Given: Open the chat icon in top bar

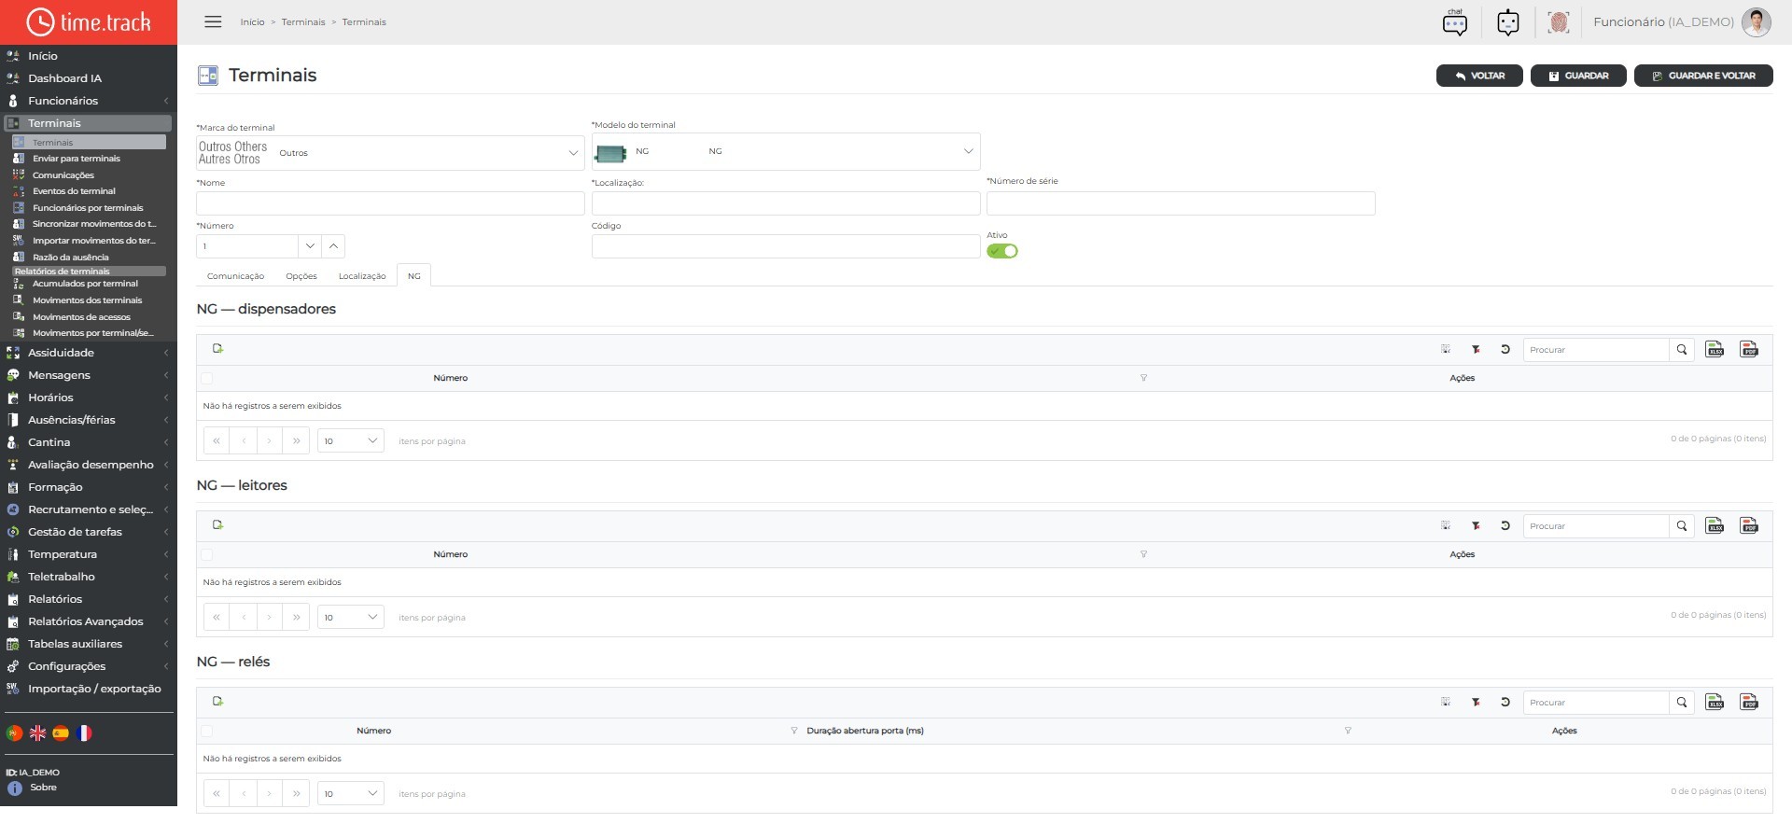Looking at the screenshot, I should tap(1454, 22).
